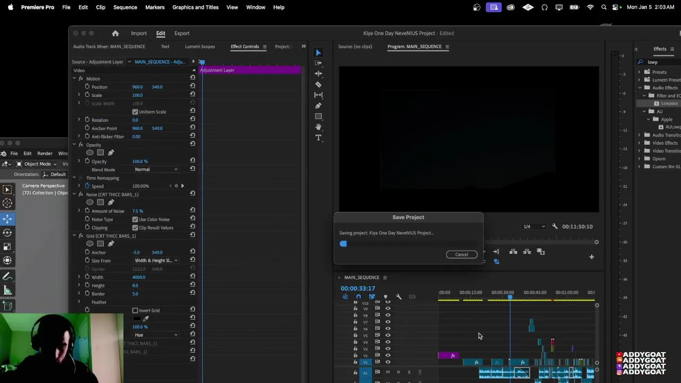Cancel the Save Project dialog
681x383 pixels.
[x=461, y=254]
